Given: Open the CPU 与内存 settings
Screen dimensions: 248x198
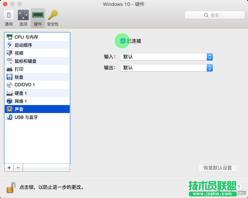Looking at the screenshot, I should coord(26,37).
